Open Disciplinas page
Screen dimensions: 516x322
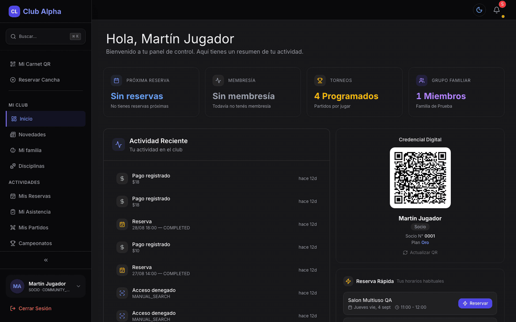pyautogui.click(x=46, y=166)
